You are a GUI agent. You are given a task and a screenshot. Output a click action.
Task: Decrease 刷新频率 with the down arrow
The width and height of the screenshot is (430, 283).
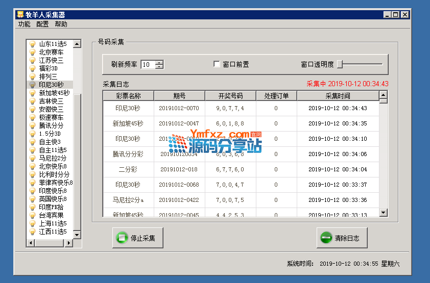[x=160, y=67]
